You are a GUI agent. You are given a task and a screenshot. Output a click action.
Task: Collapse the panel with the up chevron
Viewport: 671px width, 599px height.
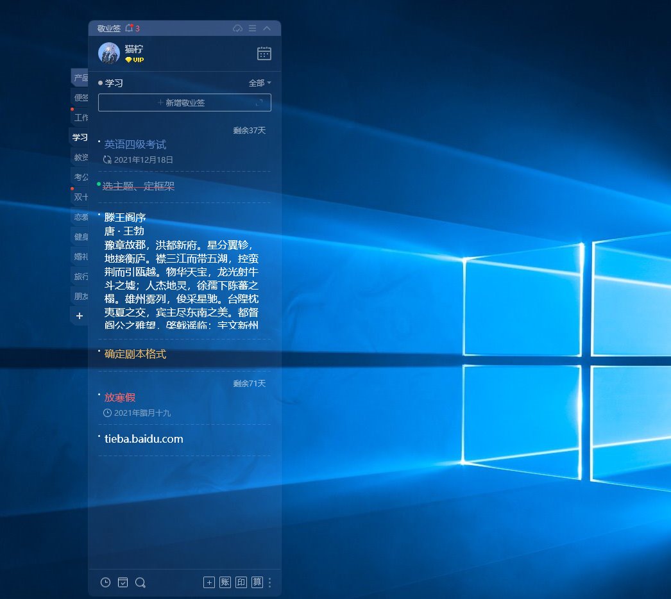point(267,28)
